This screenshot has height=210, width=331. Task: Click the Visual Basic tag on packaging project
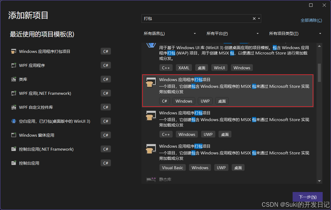coord(173,168)
